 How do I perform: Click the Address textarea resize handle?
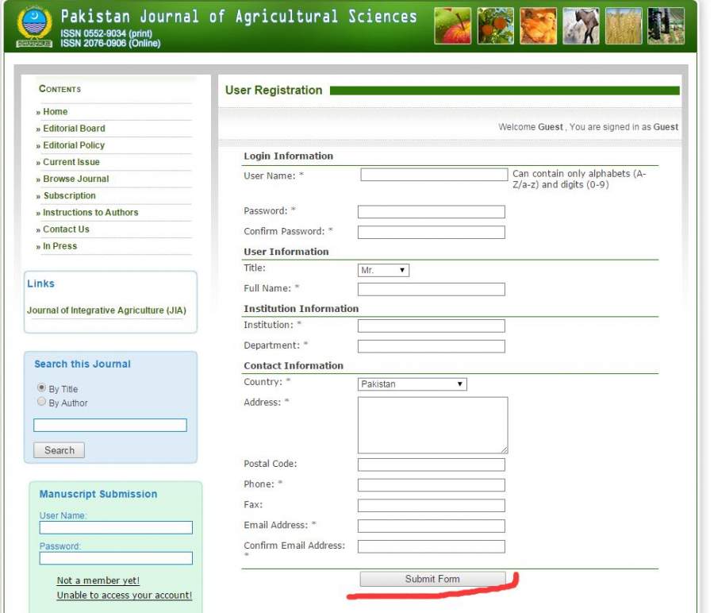[x=504, y=450]
